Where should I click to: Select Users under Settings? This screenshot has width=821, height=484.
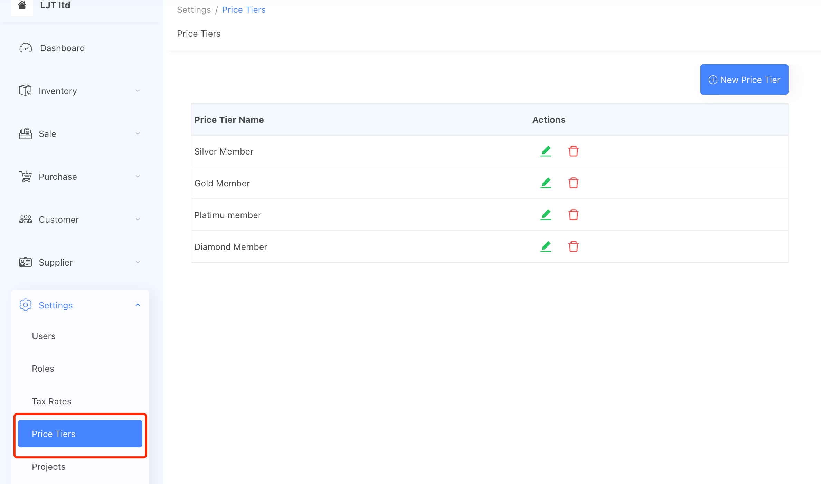pos(44,336)
